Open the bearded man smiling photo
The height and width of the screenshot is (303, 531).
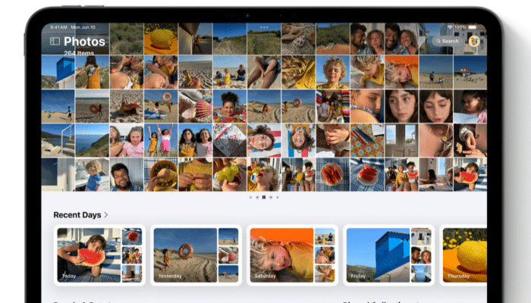(x=127, y=174)
